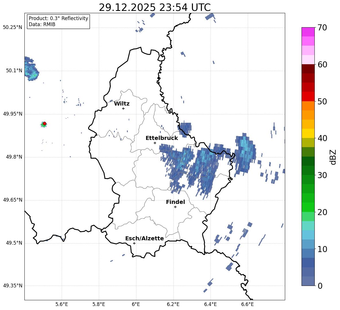Click the Ettelbruck city label
The image size is (340, 310).
[162, 138]
